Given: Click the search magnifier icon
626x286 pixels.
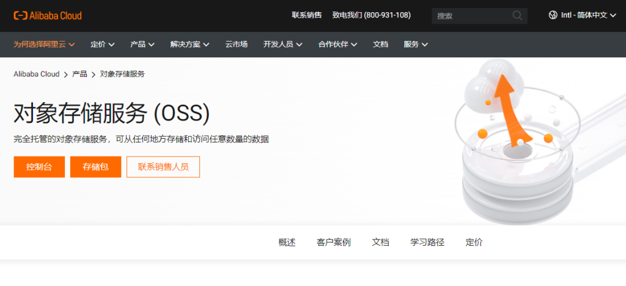Looking at the screenshot, I should tap(517, 15).
